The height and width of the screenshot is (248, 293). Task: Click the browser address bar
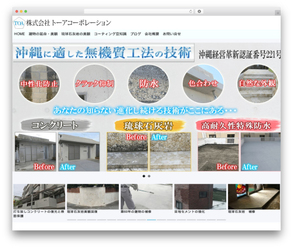coord(139,11)
